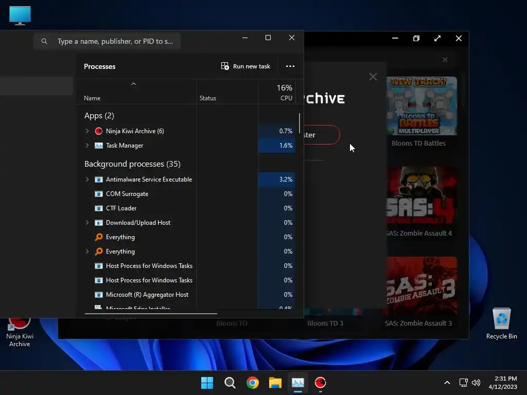This screenshot has height=395, width=527.
Task: Close the Ninja Kiwi Archive login dialog
Action: click(x=373, y=77)
